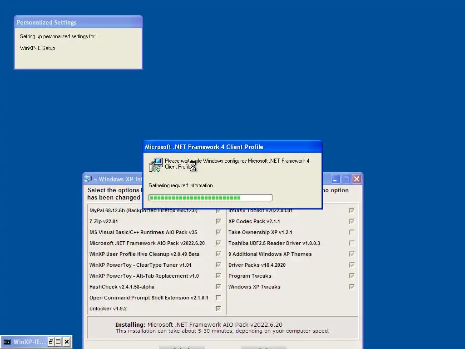Click the 'Installing:' status line
465x349 pixels.
pyautogui.click(x=199, y=324)
